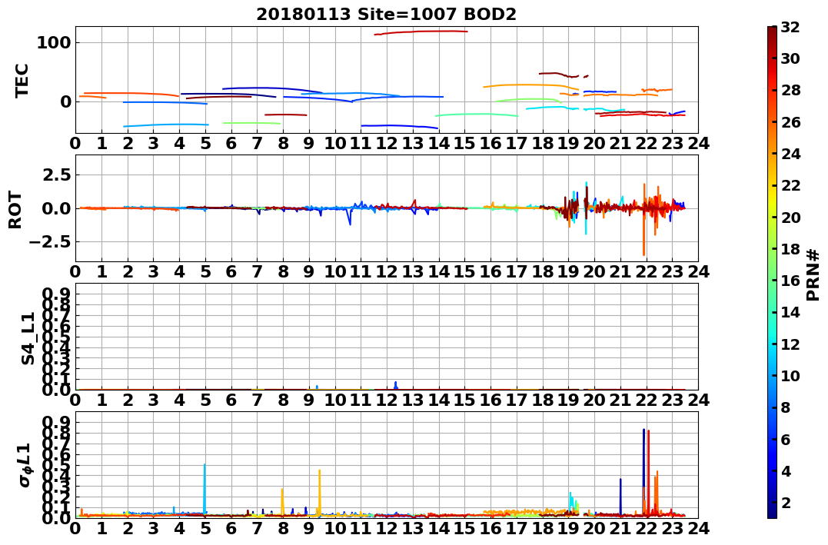Select the TEC y-axis label
828x545 pixels.
(21, 80)
